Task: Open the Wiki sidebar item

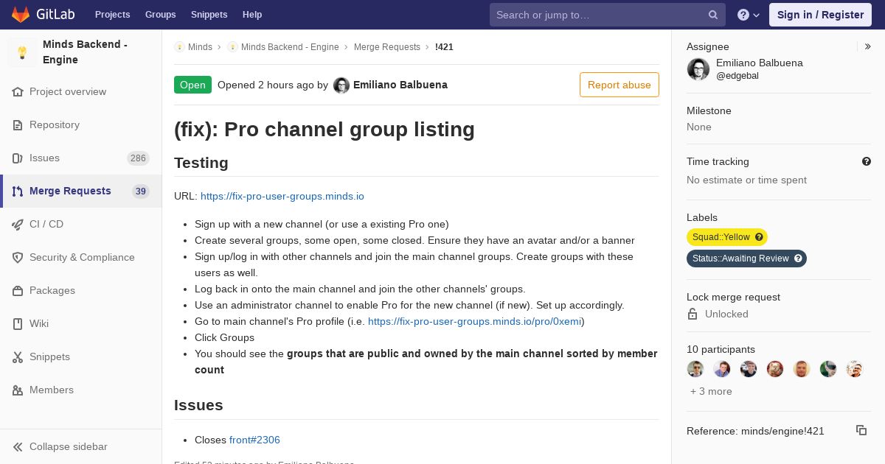Action: (81, 324)
